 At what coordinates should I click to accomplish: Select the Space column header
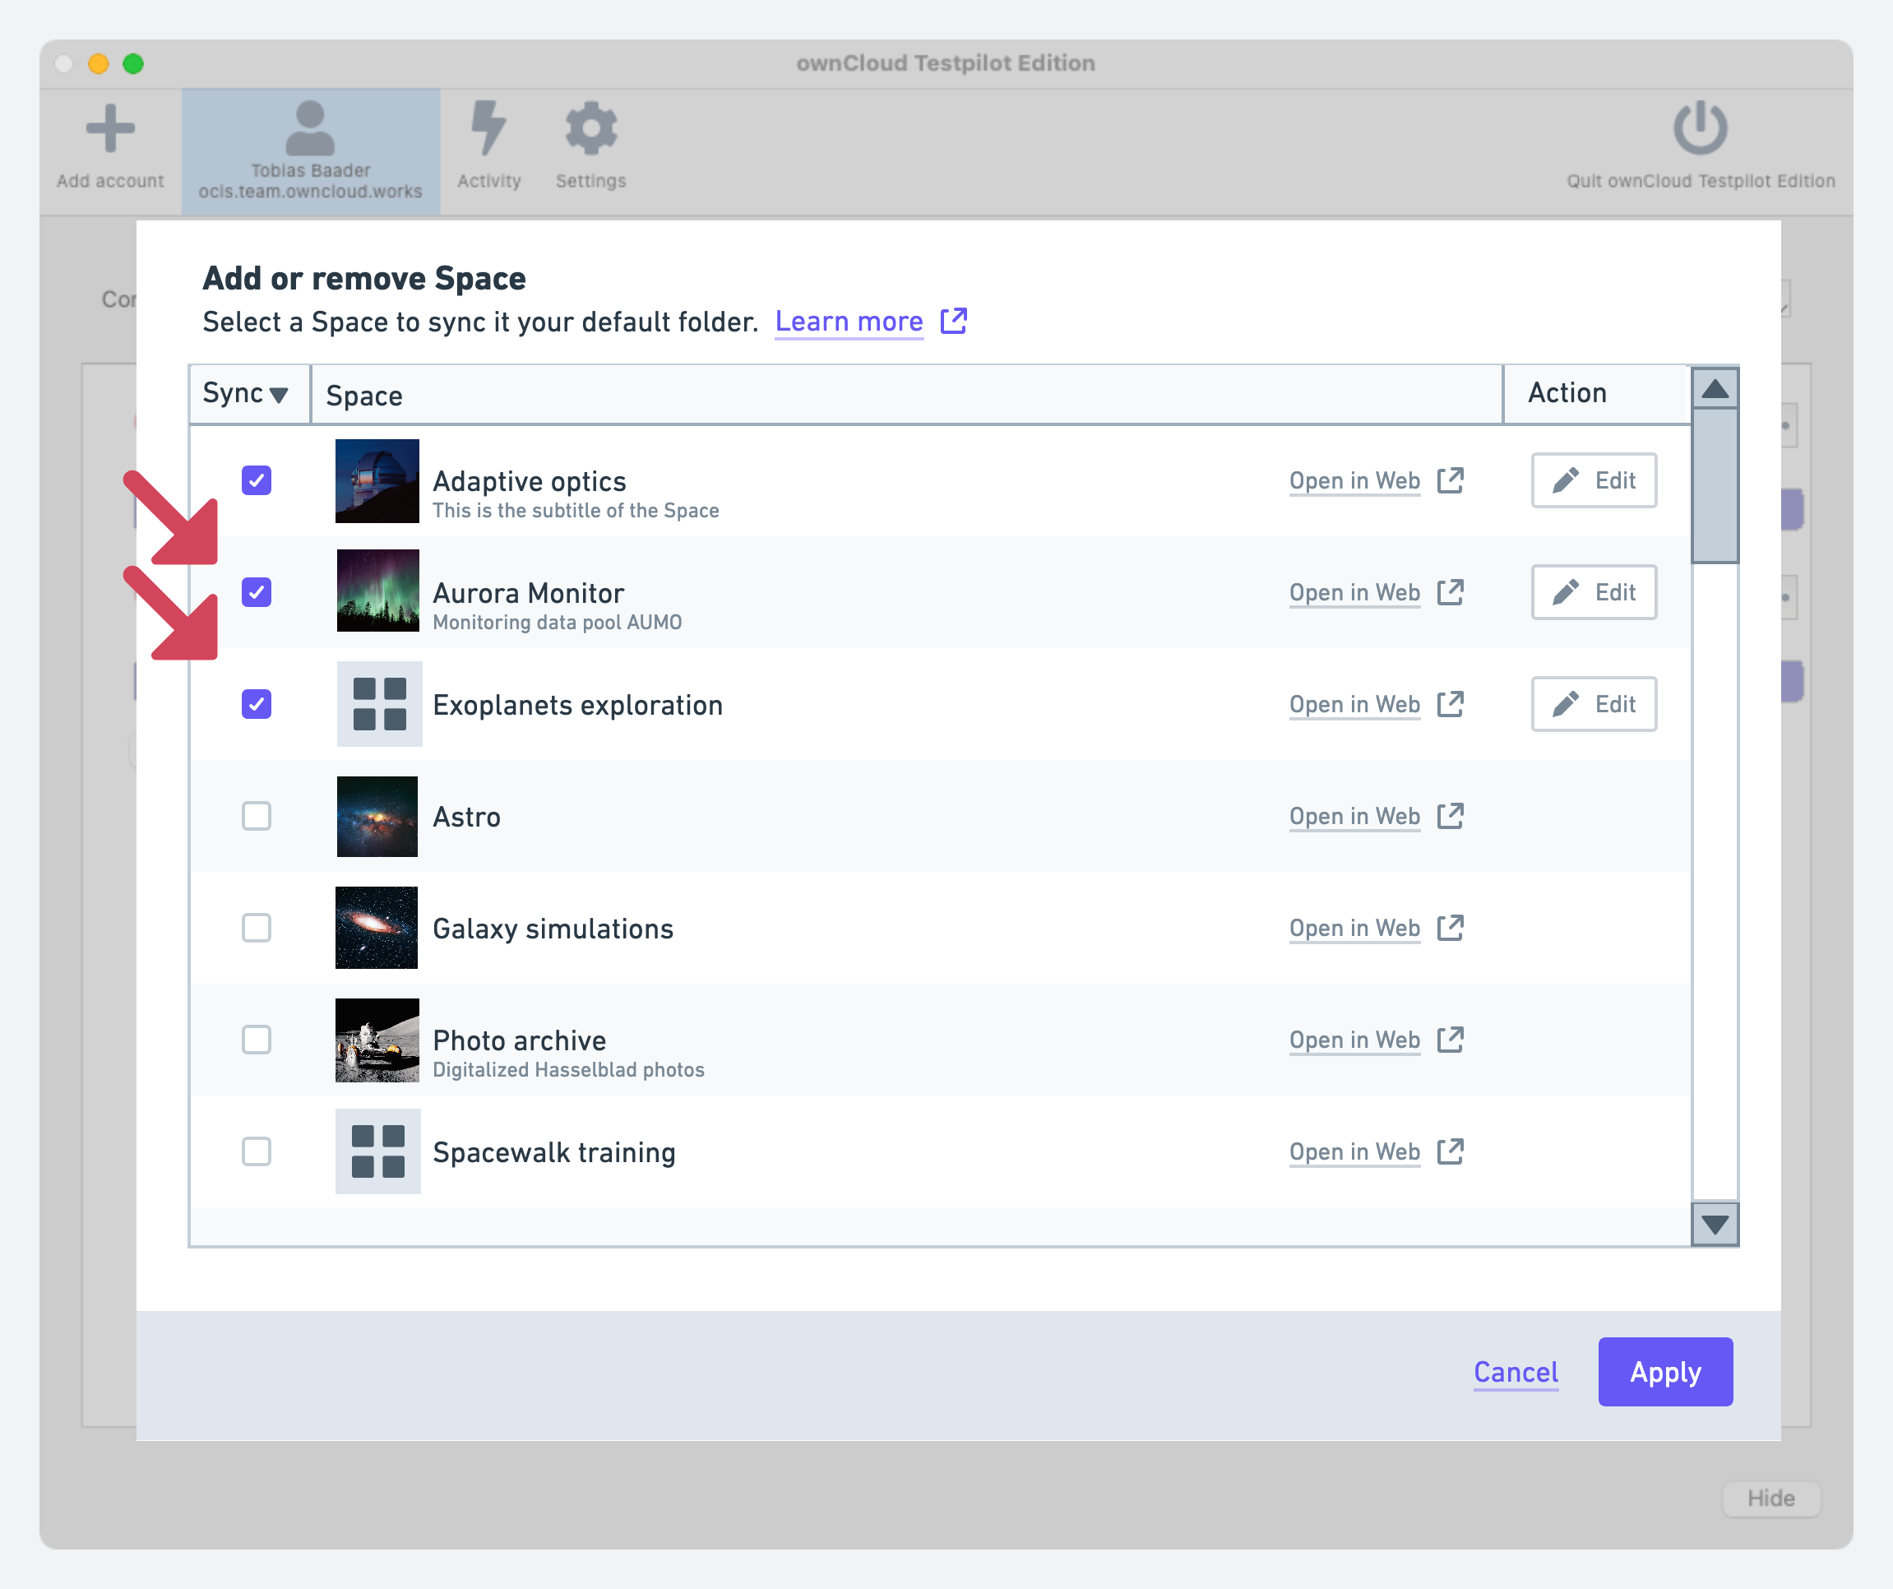pyautogui.click(x=364, y=395)
